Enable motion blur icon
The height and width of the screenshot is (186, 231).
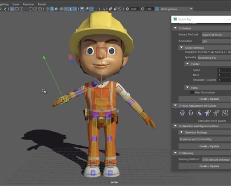87,9
